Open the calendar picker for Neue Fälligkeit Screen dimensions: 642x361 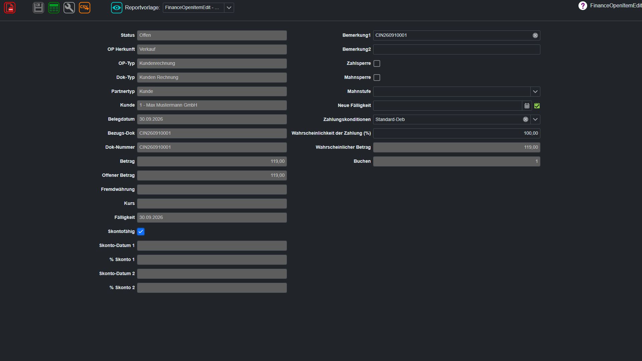point(527,106)
